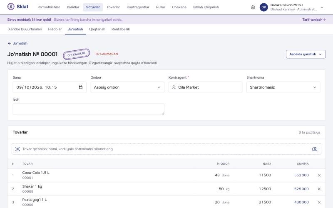Expand the account dropdown chevron

322,7
